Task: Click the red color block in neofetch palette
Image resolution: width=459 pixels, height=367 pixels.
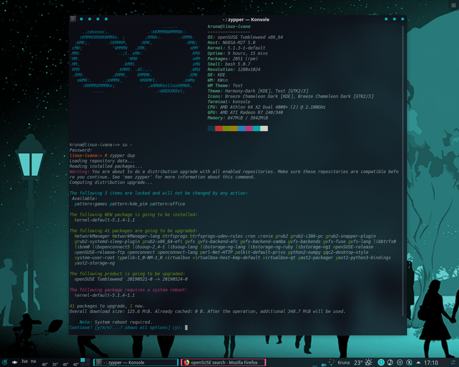Action: pyautogui.click(x=219, y=128)
